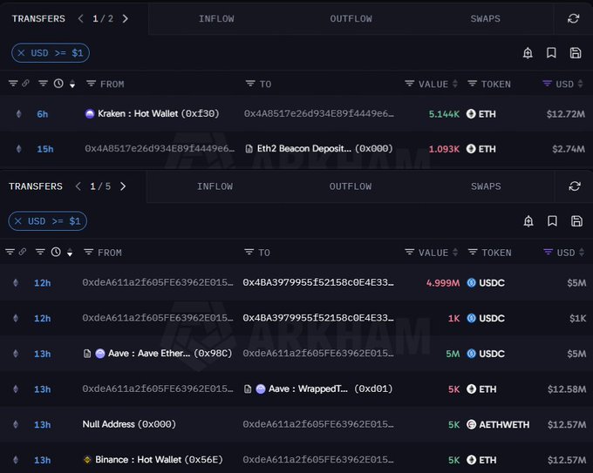Sort bottom panel by VALUE arrows
The image size is (593, 473).
point(455,253)
